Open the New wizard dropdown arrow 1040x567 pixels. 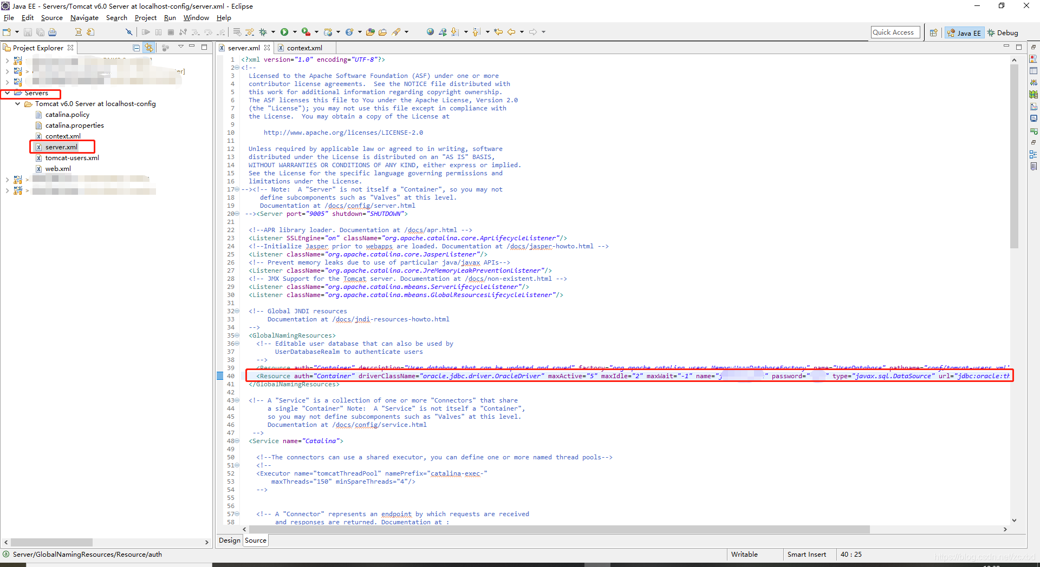[x=17, y=32]
